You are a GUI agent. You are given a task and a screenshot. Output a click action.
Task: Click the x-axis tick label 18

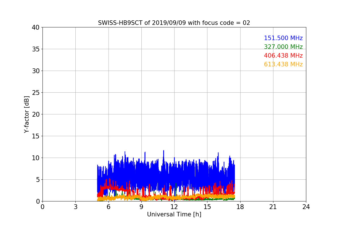(x=240, y=207)
